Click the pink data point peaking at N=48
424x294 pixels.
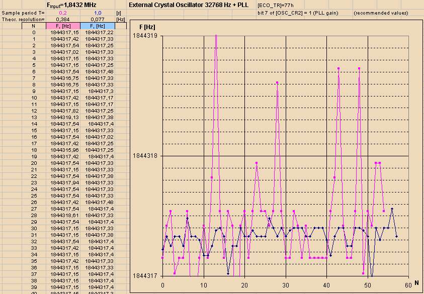[x=359, y=68]
